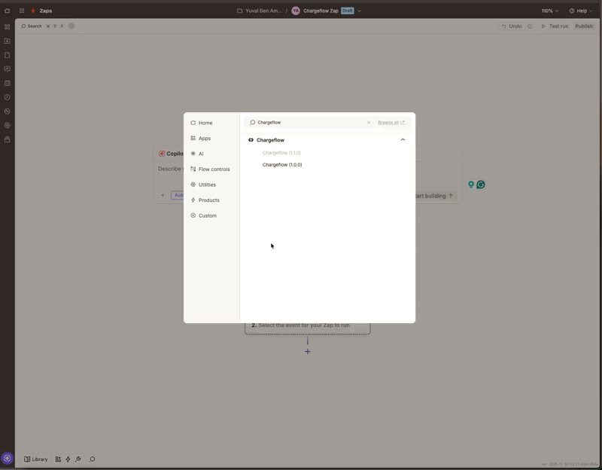
Task: Open the settings gear in the left sidebar
Action: pos(7,125)
